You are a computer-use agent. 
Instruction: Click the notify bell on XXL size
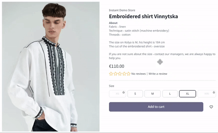pyautogui.click(x=214, y=92)
